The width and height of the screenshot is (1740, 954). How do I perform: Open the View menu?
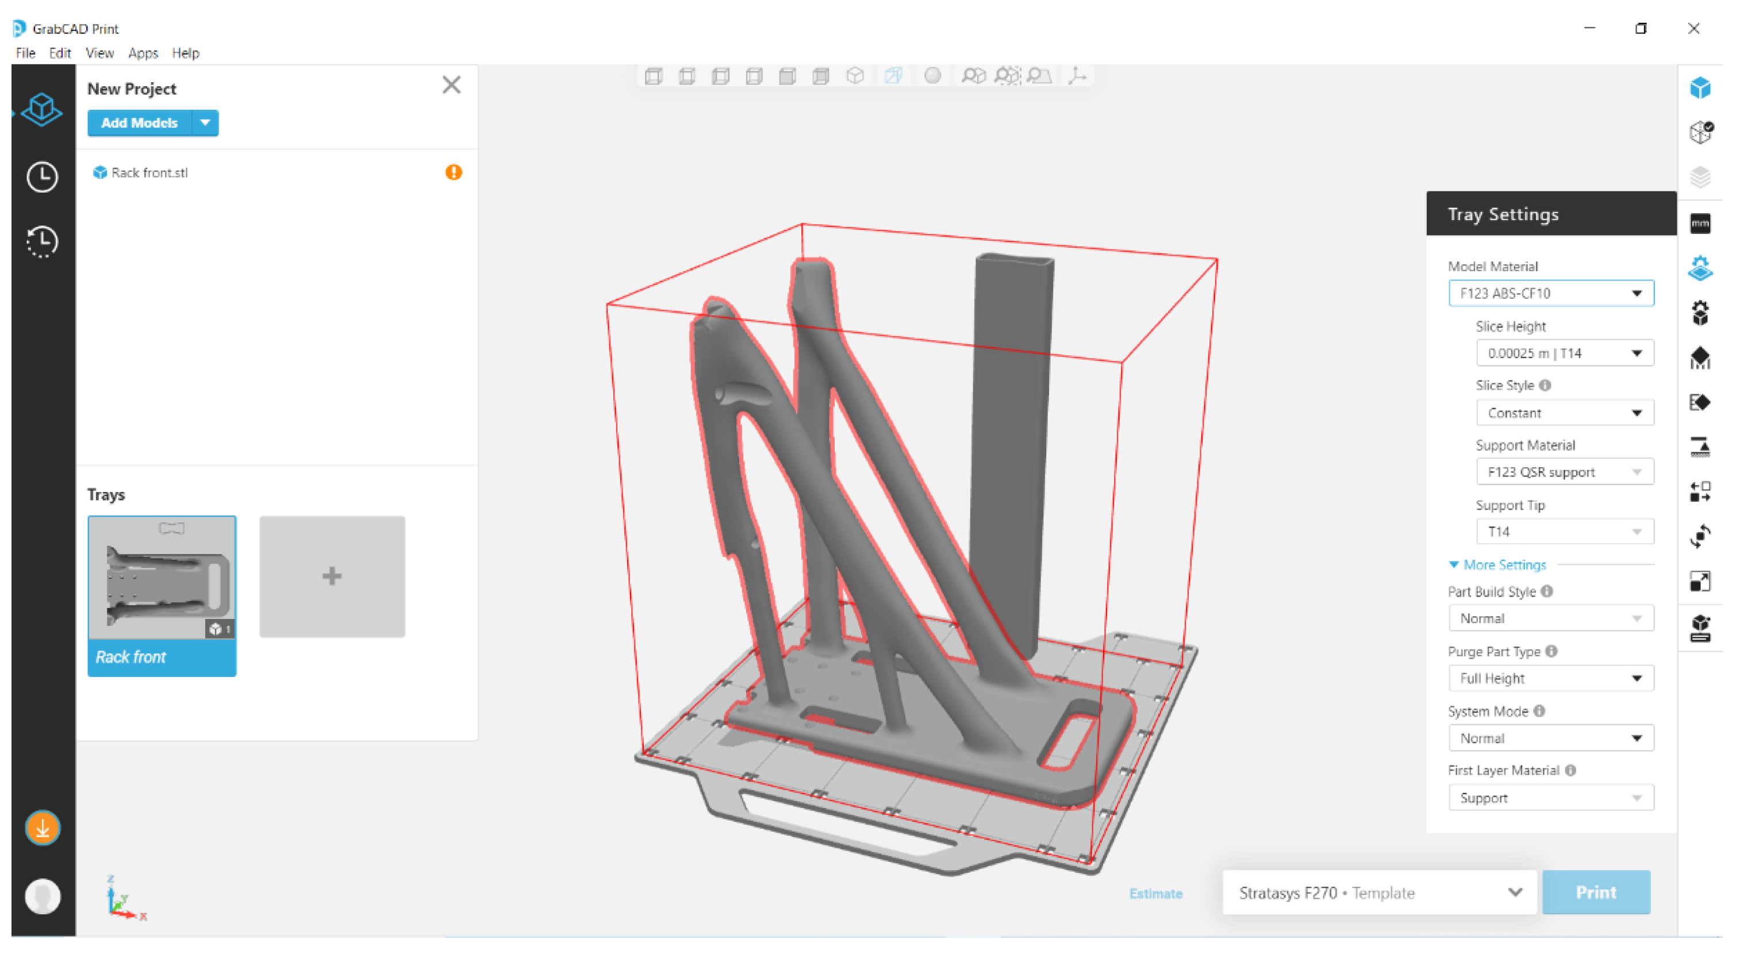pyautogui.click(x=99, y=53)
